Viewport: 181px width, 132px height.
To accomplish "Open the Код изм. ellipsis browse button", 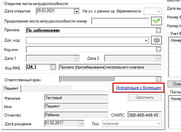I will 159,49.
